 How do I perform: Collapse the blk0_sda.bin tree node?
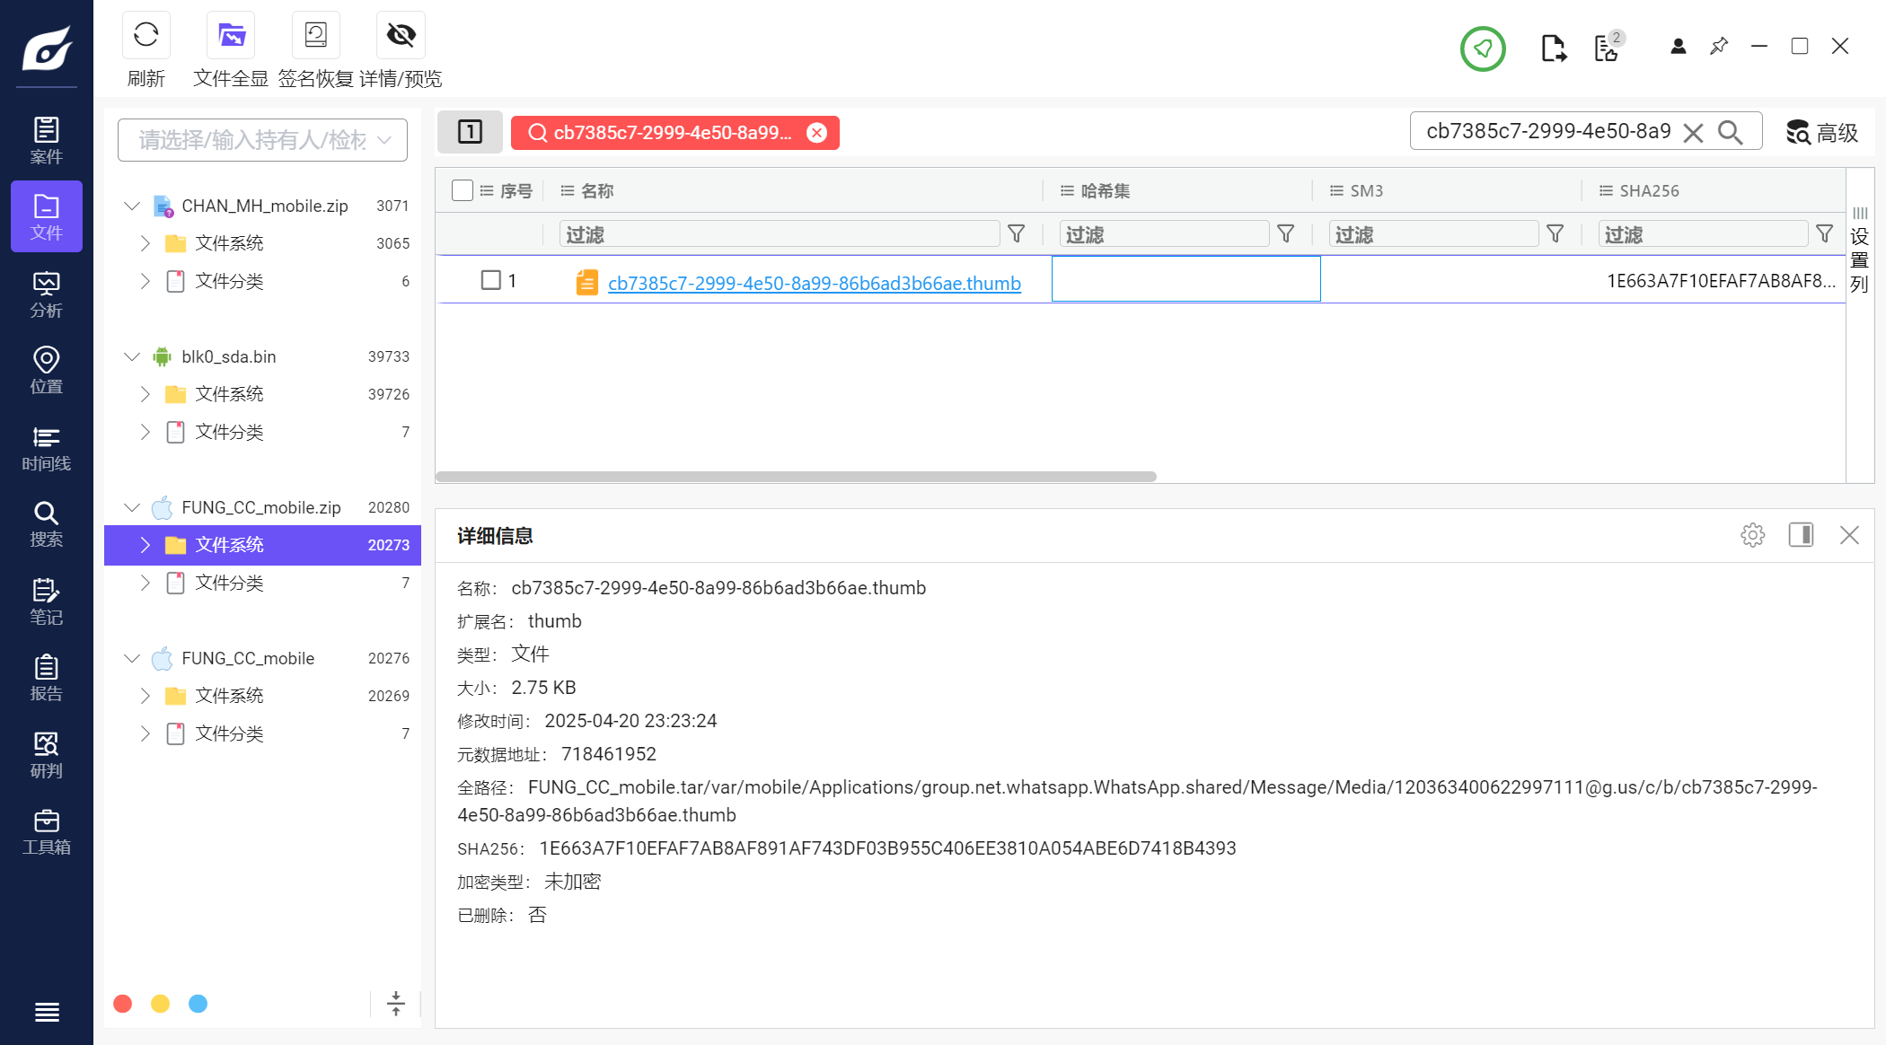132,356
